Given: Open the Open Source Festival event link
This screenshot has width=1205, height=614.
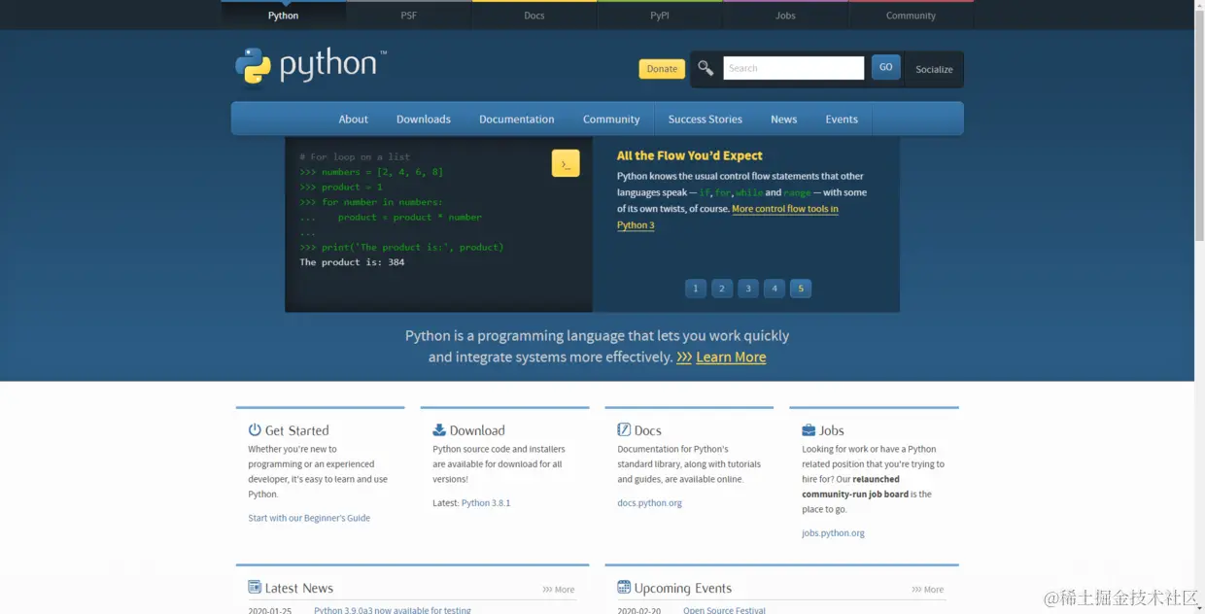Looking at the screenshot, I should click(724, 610).
